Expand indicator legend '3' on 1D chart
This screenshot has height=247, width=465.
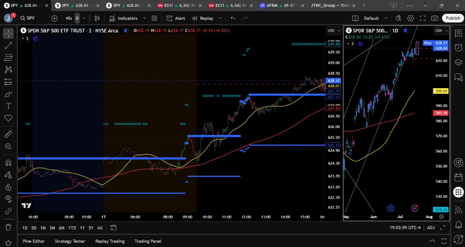(351, 43)
